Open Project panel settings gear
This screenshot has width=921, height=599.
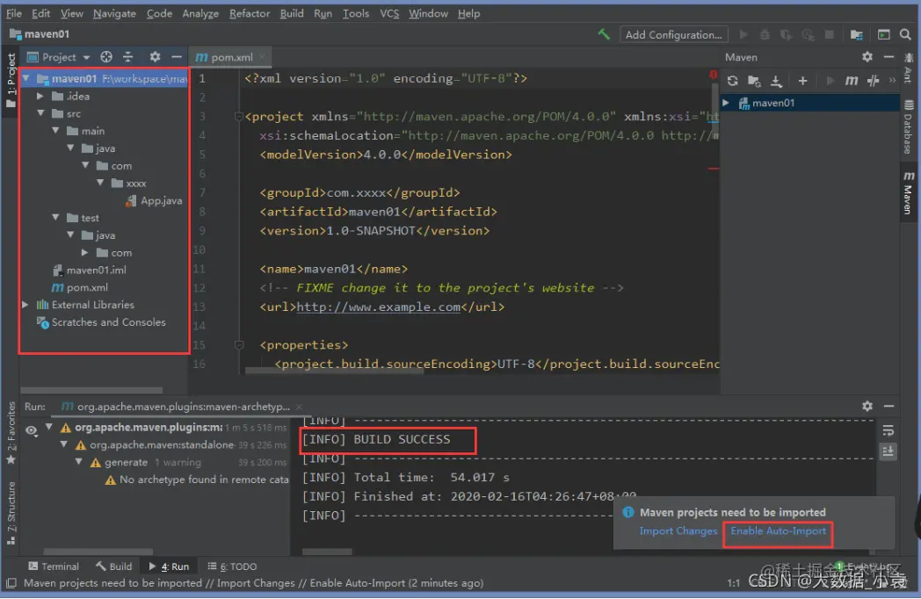point(155,57)
